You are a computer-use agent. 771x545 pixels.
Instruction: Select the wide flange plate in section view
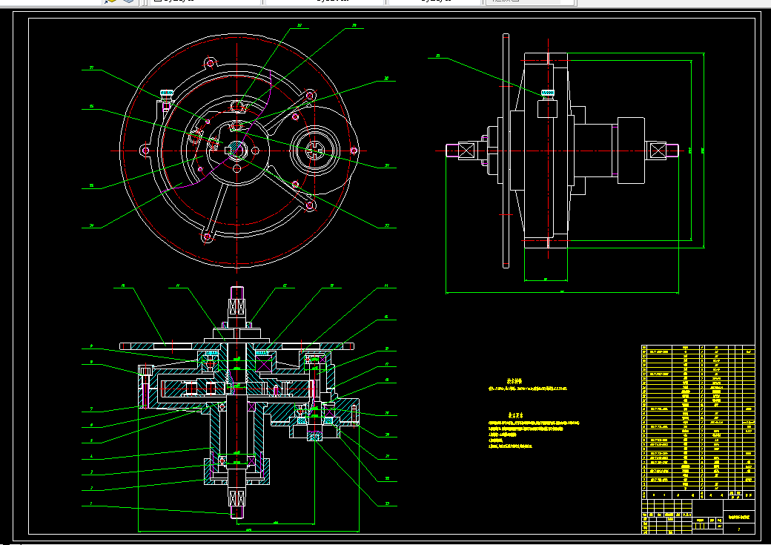236,346
